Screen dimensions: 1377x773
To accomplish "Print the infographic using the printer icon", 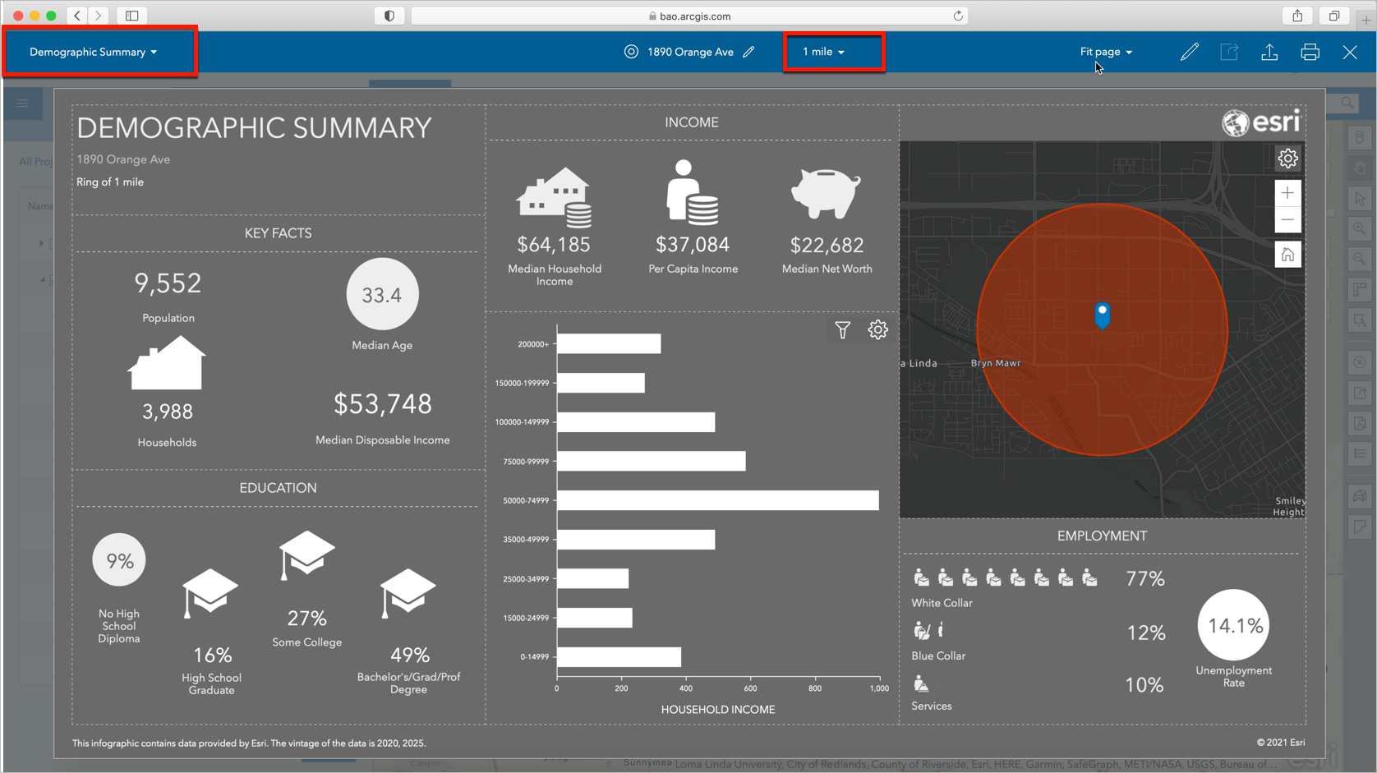I will point(1310,52).
